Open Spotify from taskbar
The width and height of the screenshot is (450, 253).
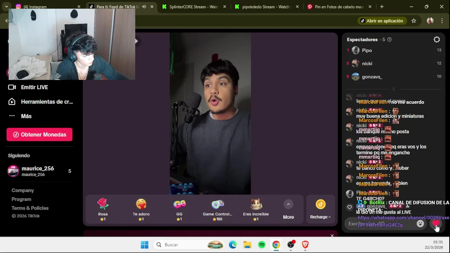262,245
